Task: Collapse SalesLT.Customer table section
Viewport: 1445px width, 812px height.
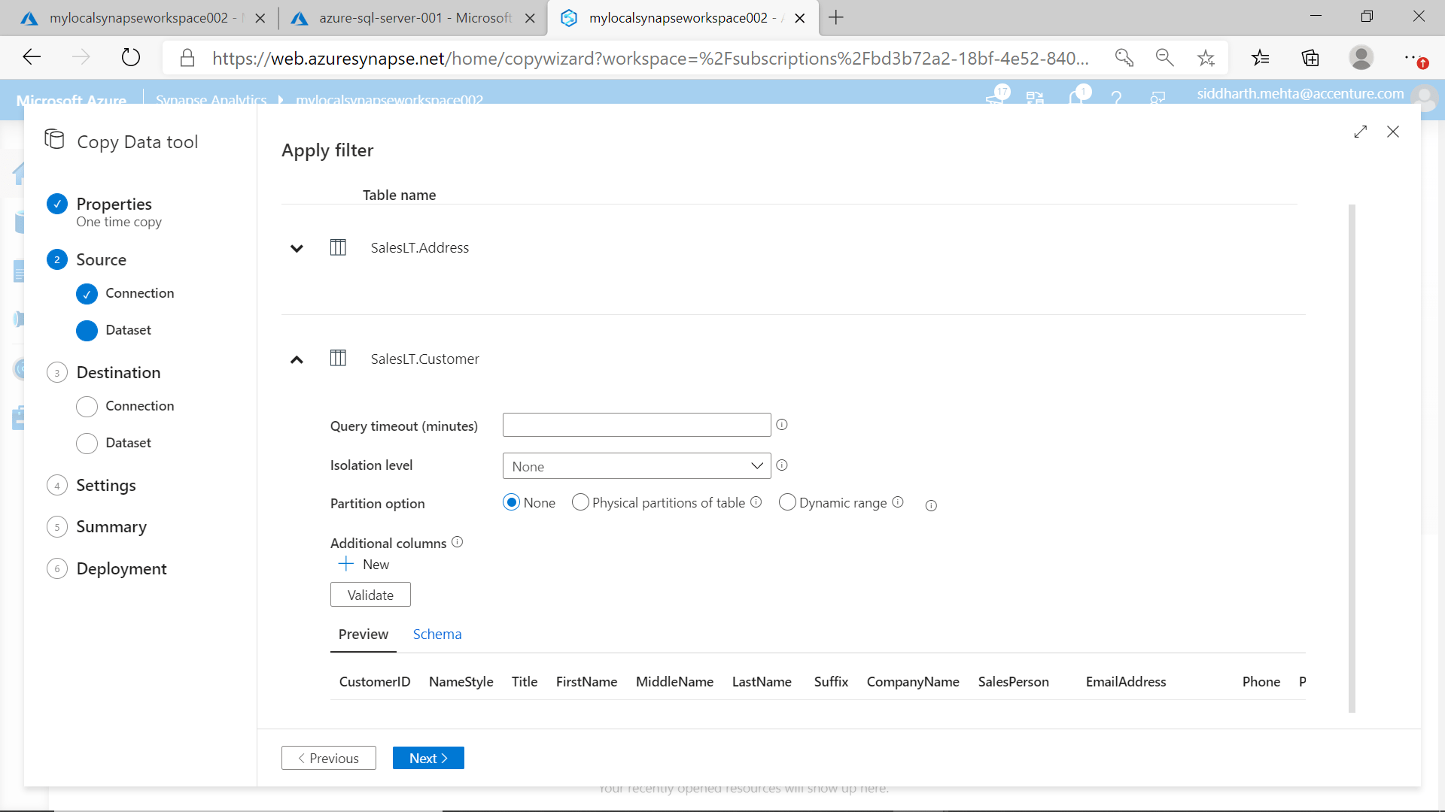Action: tap(297, 359)
